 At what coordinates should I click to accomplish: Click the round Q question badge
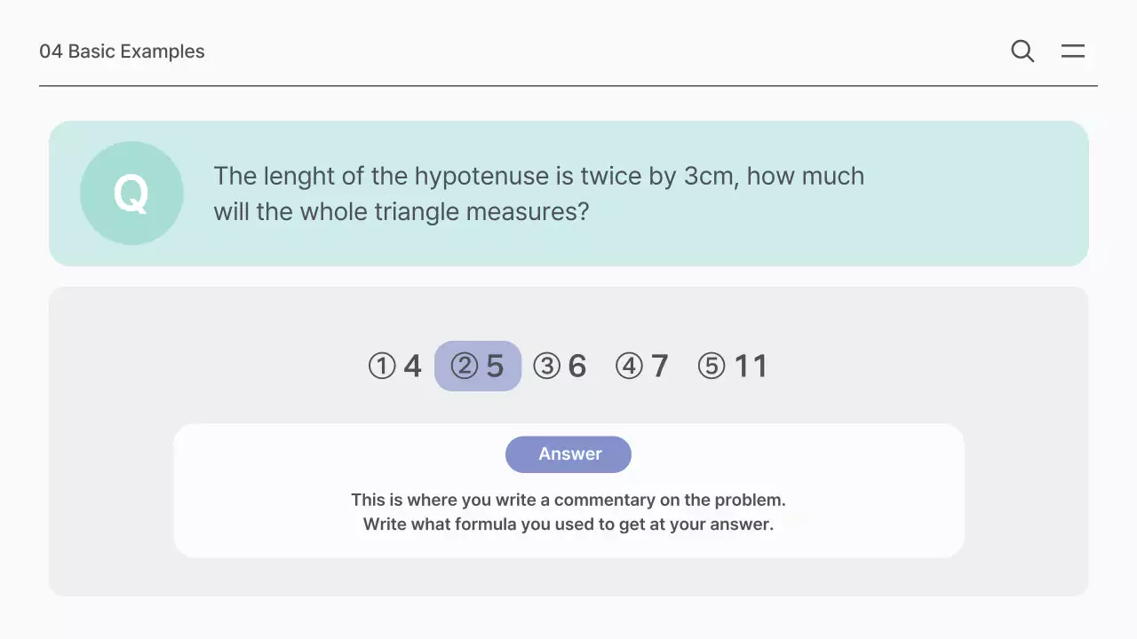[x=131, y=193]
